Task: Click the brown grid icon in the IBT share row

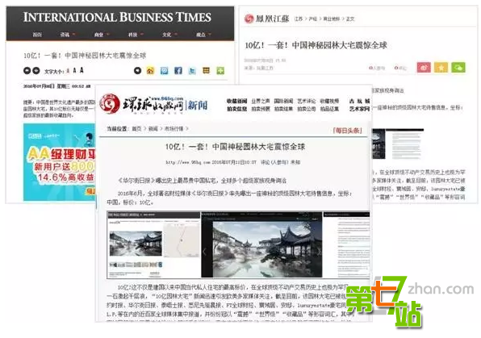Action: (206, 71)
